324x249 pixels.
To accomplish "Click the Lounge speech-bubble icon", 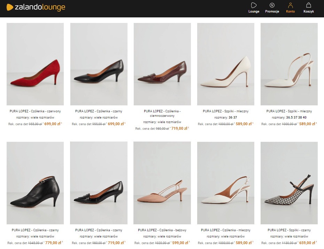I will click(254, 5).
